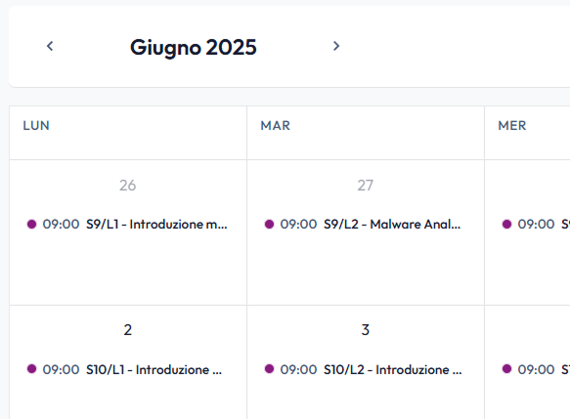
Task: Click purple dot of S9/L2 event
Action: click(x=269, y=224)
